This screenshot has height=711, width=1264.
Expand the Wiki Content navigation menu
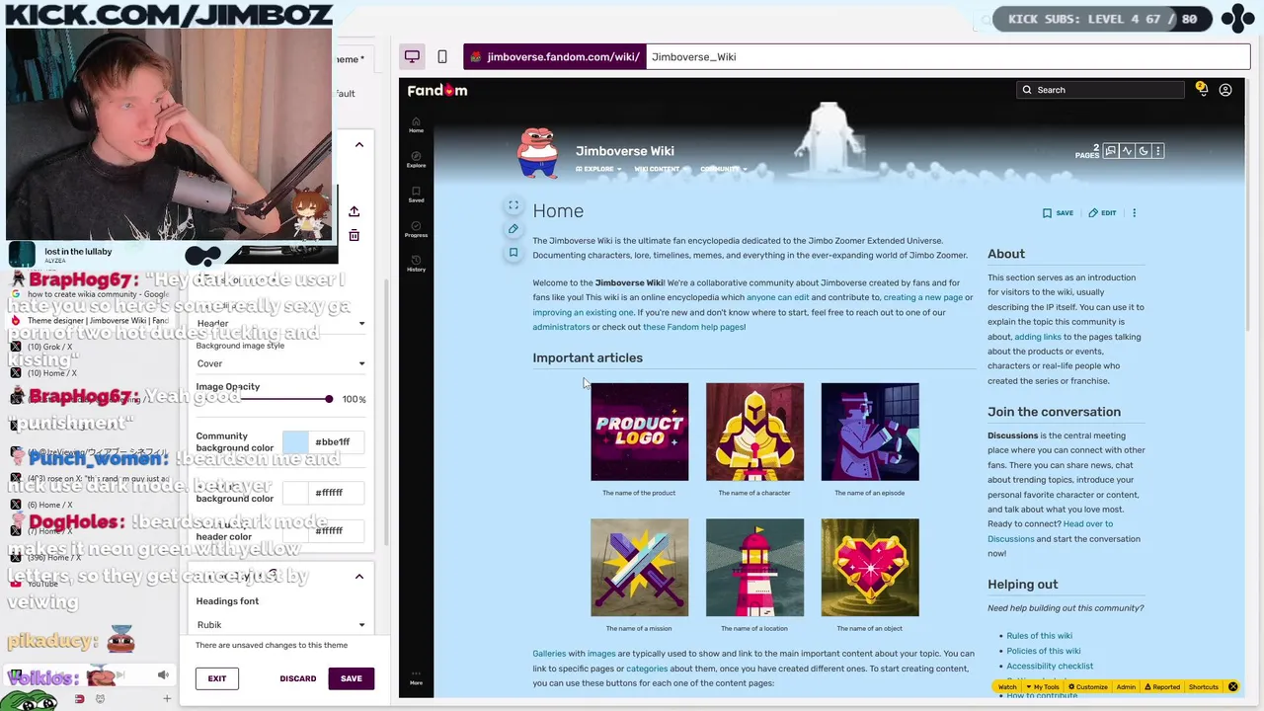click(x=660, y=169)
